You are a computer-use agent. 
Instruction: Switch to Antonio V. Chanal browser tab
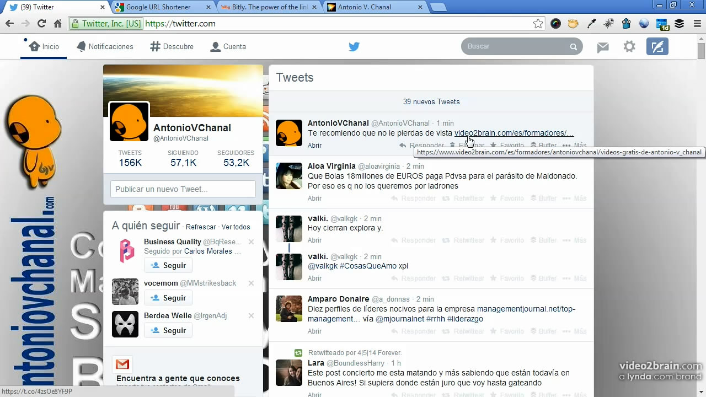point(373,7)
